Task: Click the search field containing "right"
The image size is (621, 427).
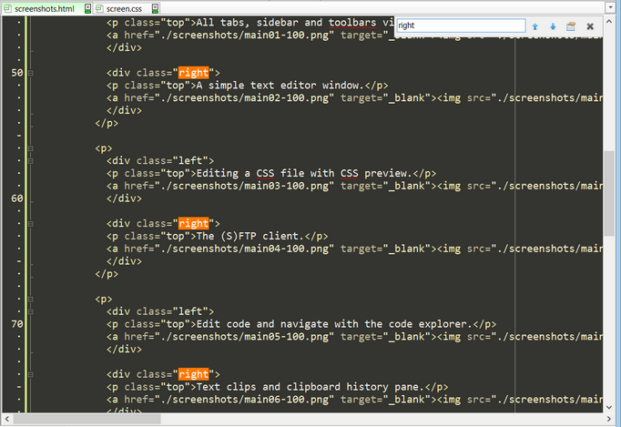Action: (x=461, y=25)
